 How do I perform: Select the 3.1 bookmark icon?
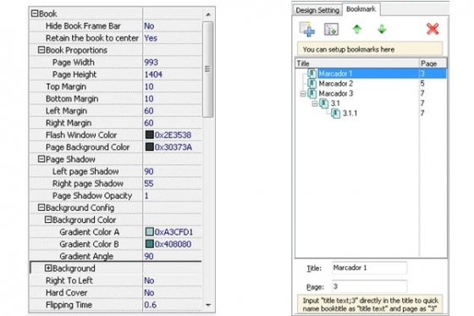(x=324, y=103)
